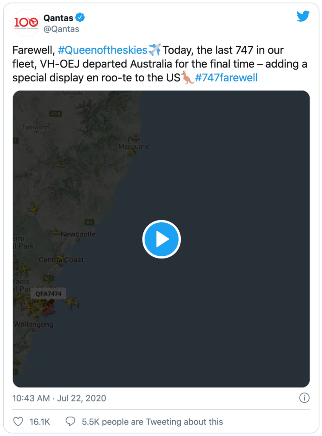This screenshot has width=322, height=436.
Task: Click the blue verified badge beside Qantas
Action: (80, 17)
